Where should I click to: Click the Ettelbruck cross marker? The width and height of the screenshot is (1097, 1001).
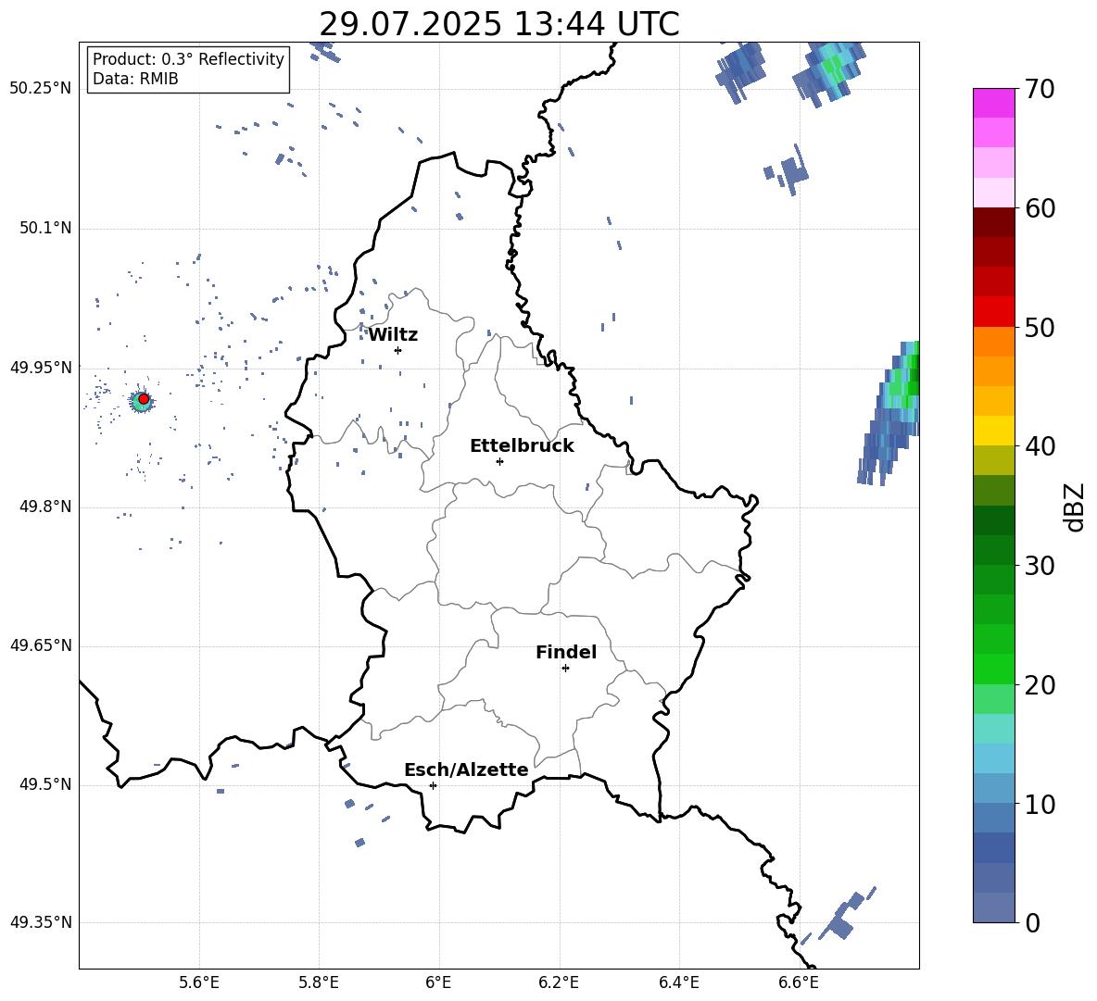499,461
